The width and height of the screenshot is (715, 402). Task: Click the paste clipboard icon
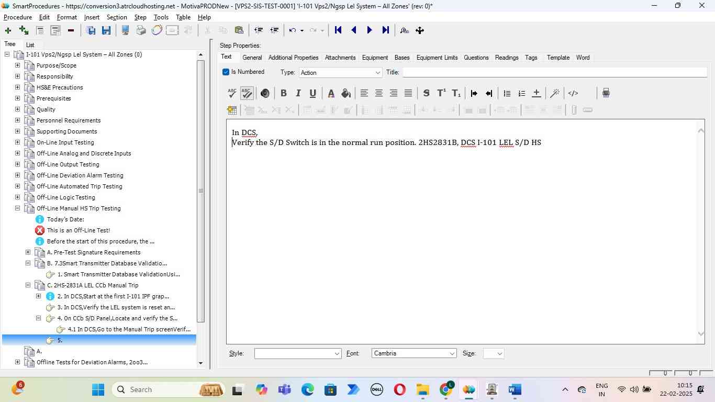(239, 30)
